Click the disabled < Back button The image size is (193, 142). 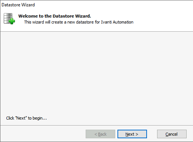coord(100,134)
